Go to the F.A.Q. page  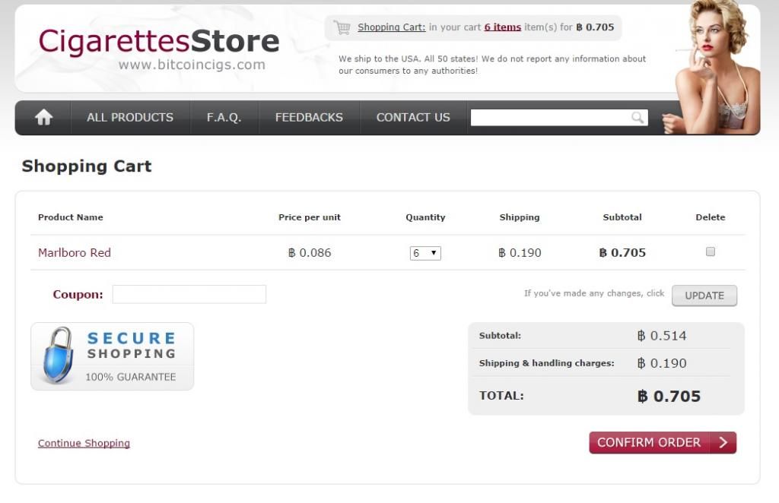click(224, 117)
